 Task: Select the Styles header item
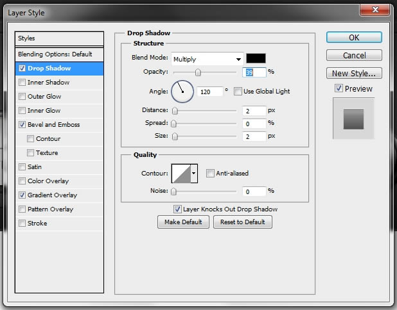tap(59, 38)
